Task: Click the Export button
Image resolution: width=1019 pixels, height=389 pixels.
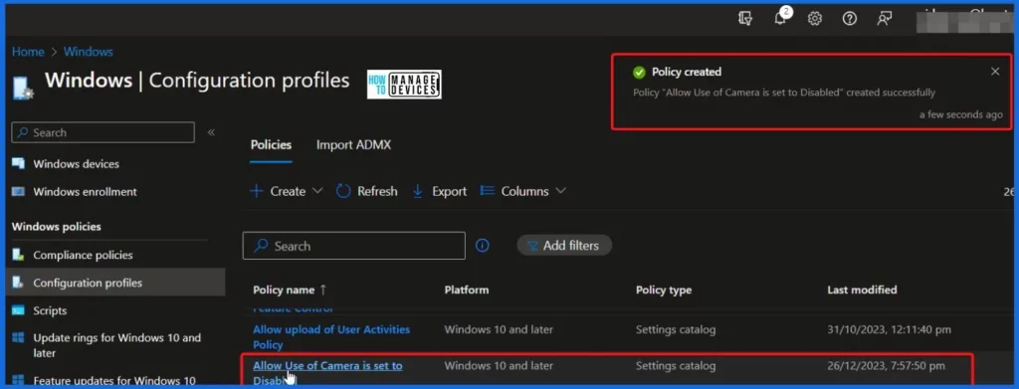Action: pos(439,191)
